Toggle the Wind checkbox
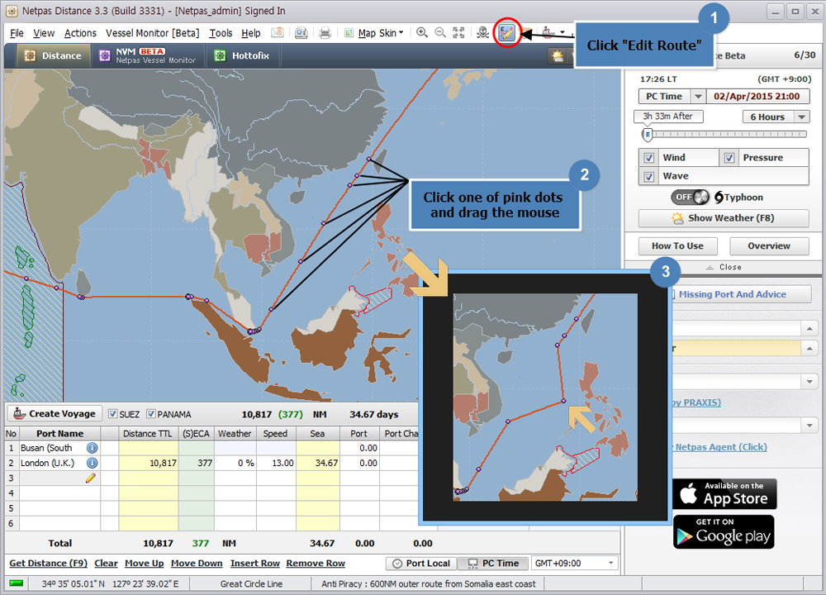 649,158
